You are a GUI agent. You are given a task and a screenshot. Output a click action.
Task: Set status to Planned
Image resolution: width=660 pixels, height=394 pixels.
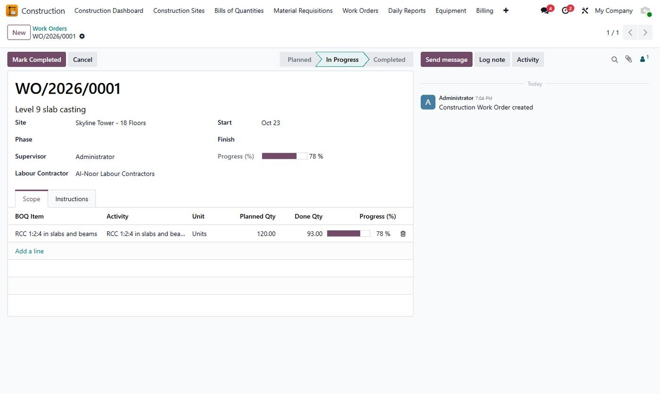(x=299, y=59)
